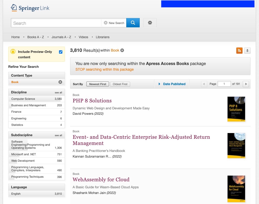
Task: Open Enterprise Risk-Adjusted Return Management cover thumbnail
Action: click(236, 145)
